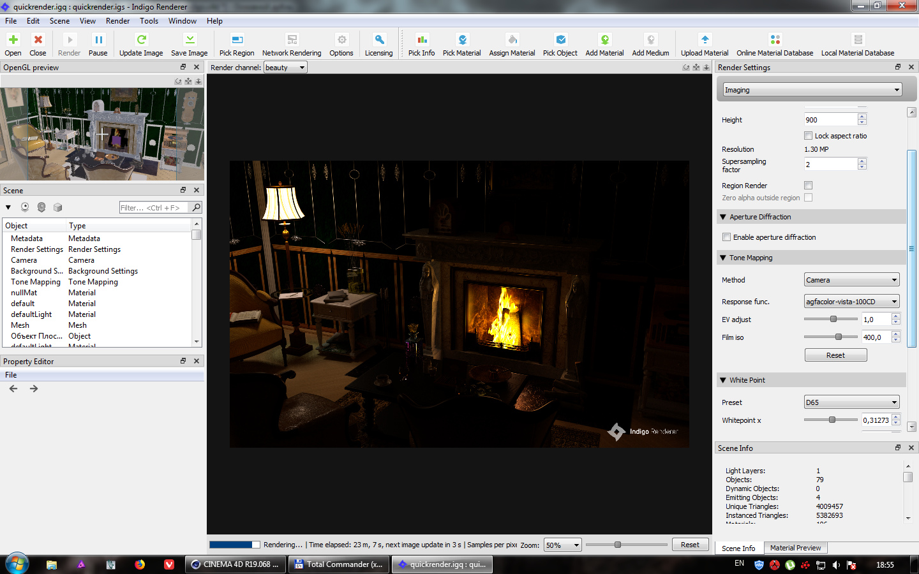This screenshot has width=919, height=574.
Task: Switch to the Material Preview tab
Action: pos(795,548)
